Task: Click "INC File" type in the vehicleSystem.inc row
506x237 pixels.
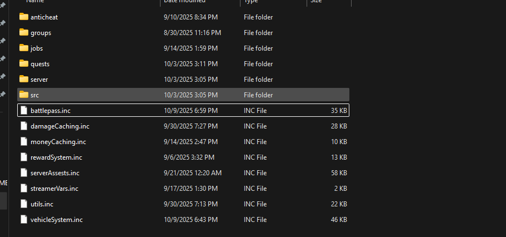Action: pos(255,220)
